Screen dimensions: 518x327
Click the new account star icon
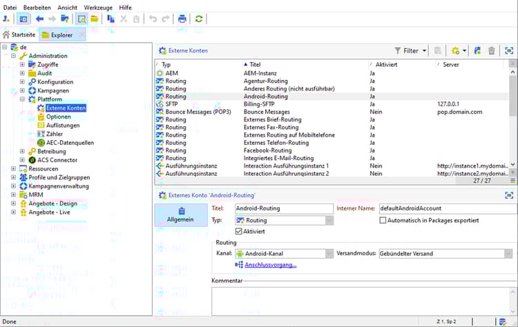457,50
